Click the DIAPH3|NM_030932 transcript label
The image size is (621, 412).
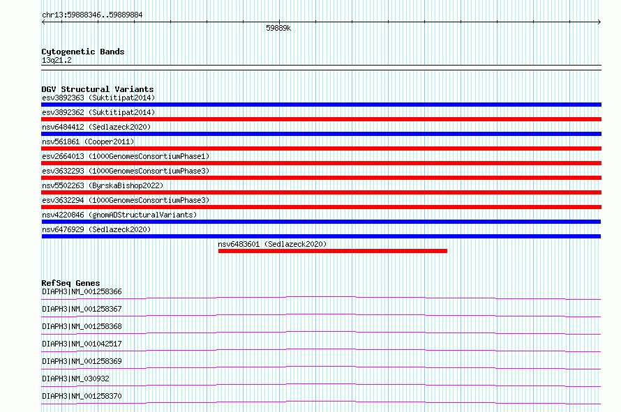point(75,379)
